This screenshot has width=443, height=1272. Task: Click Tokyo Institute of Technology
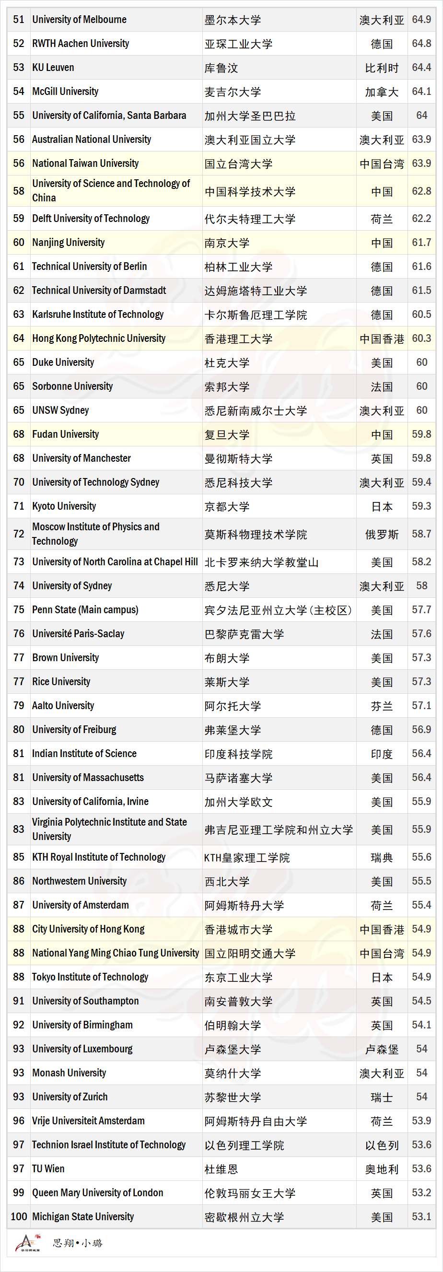tap(91, 977)
